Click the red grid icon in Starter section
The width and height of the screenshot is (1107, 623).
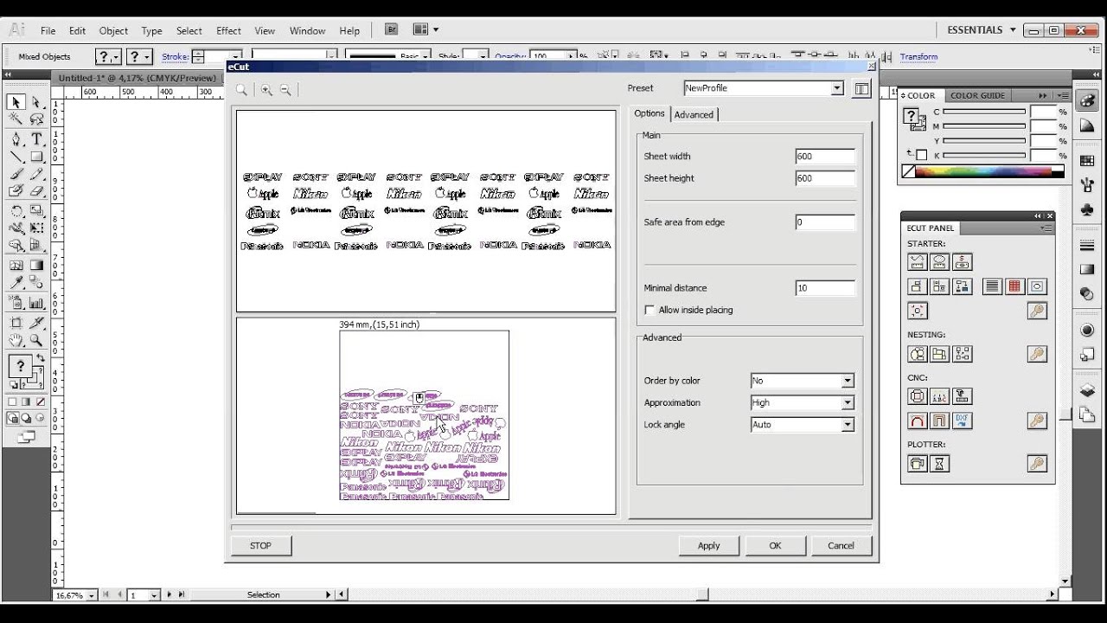(1014, 286)
